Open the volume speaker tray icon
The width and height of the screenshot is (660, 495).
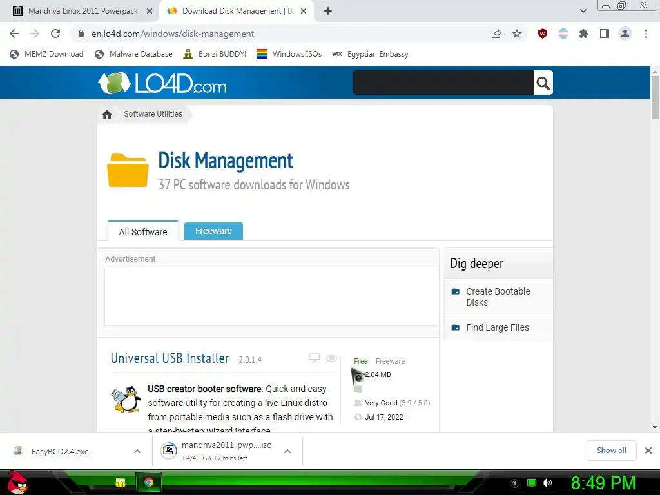point(547,483)
